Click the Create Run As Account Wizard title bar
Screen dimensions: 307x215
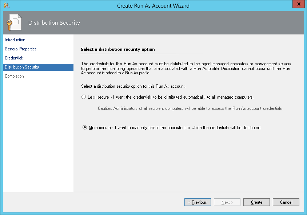click(x=153, y=5)
